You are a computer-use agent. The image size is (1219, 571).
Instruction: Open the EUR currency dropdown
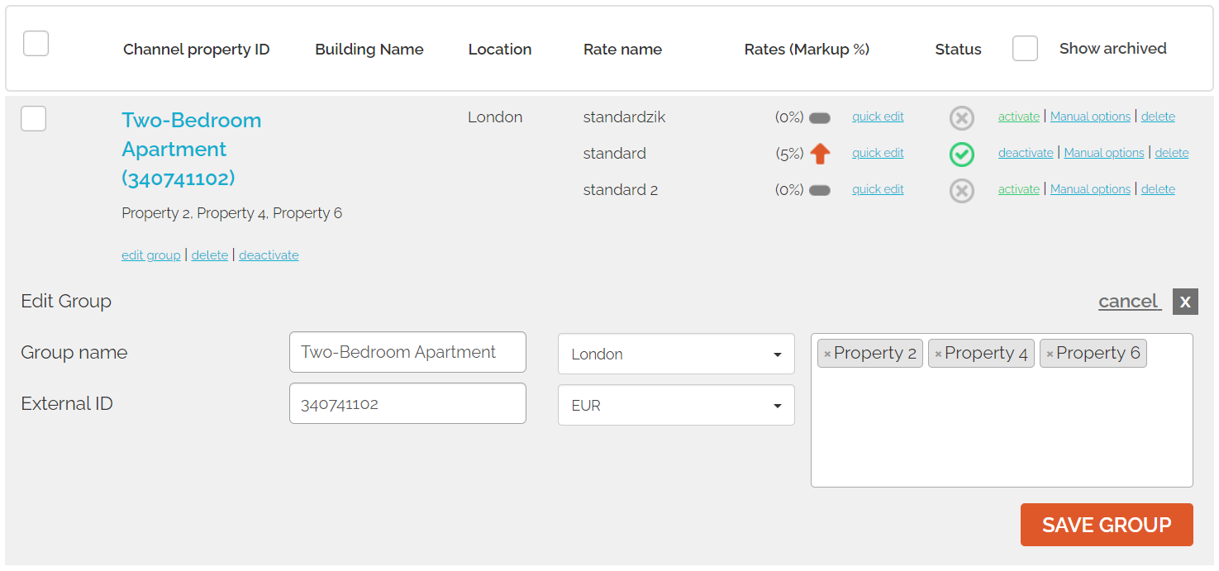pos(676,406)
